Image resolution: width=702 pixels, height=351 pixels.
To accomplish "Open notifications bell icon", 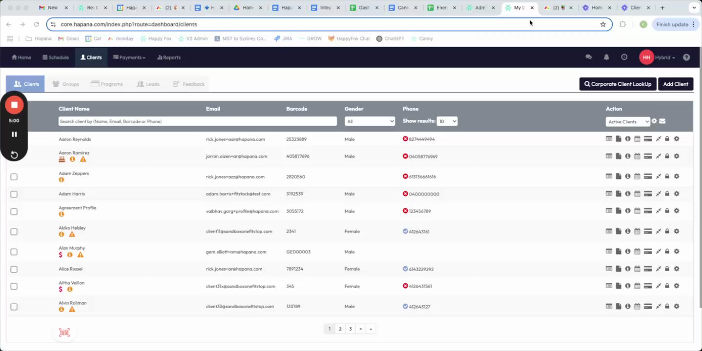I will (x=606, y=57).
